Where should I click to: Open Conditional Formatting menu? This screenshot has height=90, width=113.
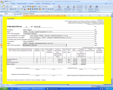59,8
